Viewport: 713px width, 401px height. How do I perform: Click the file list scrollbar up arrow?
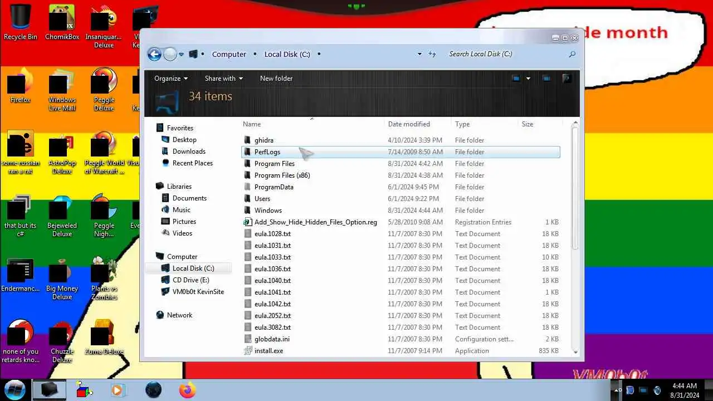575,123
